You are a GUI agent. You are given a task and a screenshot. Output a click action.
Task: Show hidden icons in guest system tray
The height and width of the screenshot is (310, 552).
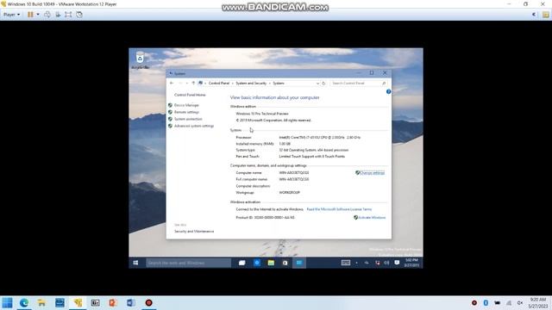point(356,263)
